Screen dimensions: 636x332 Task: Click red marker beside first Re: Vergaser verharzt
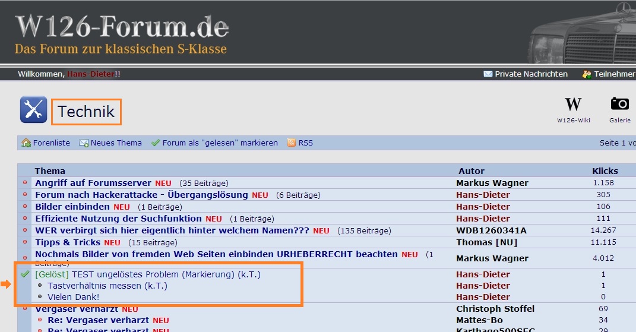coord(40,320)
